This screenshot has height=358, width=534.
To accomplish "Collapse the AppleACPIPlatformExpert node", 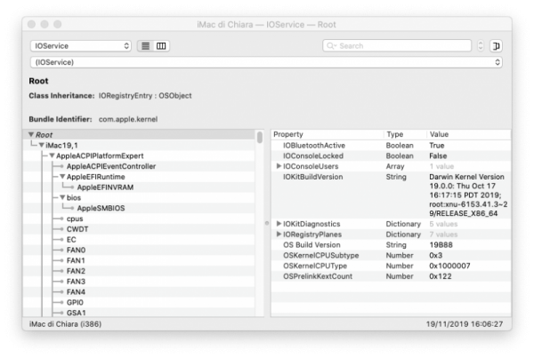I will pyautogui.click(x=53, y=155).
